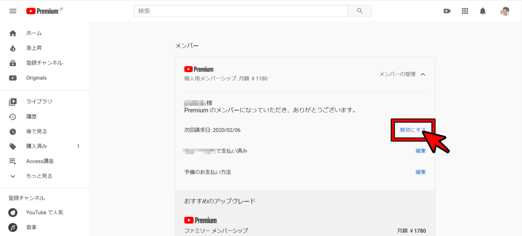The width and height of the screenshot is (522, 236).
Task: Click the YouTube で人気 channel icon
Action: (13, 213)
